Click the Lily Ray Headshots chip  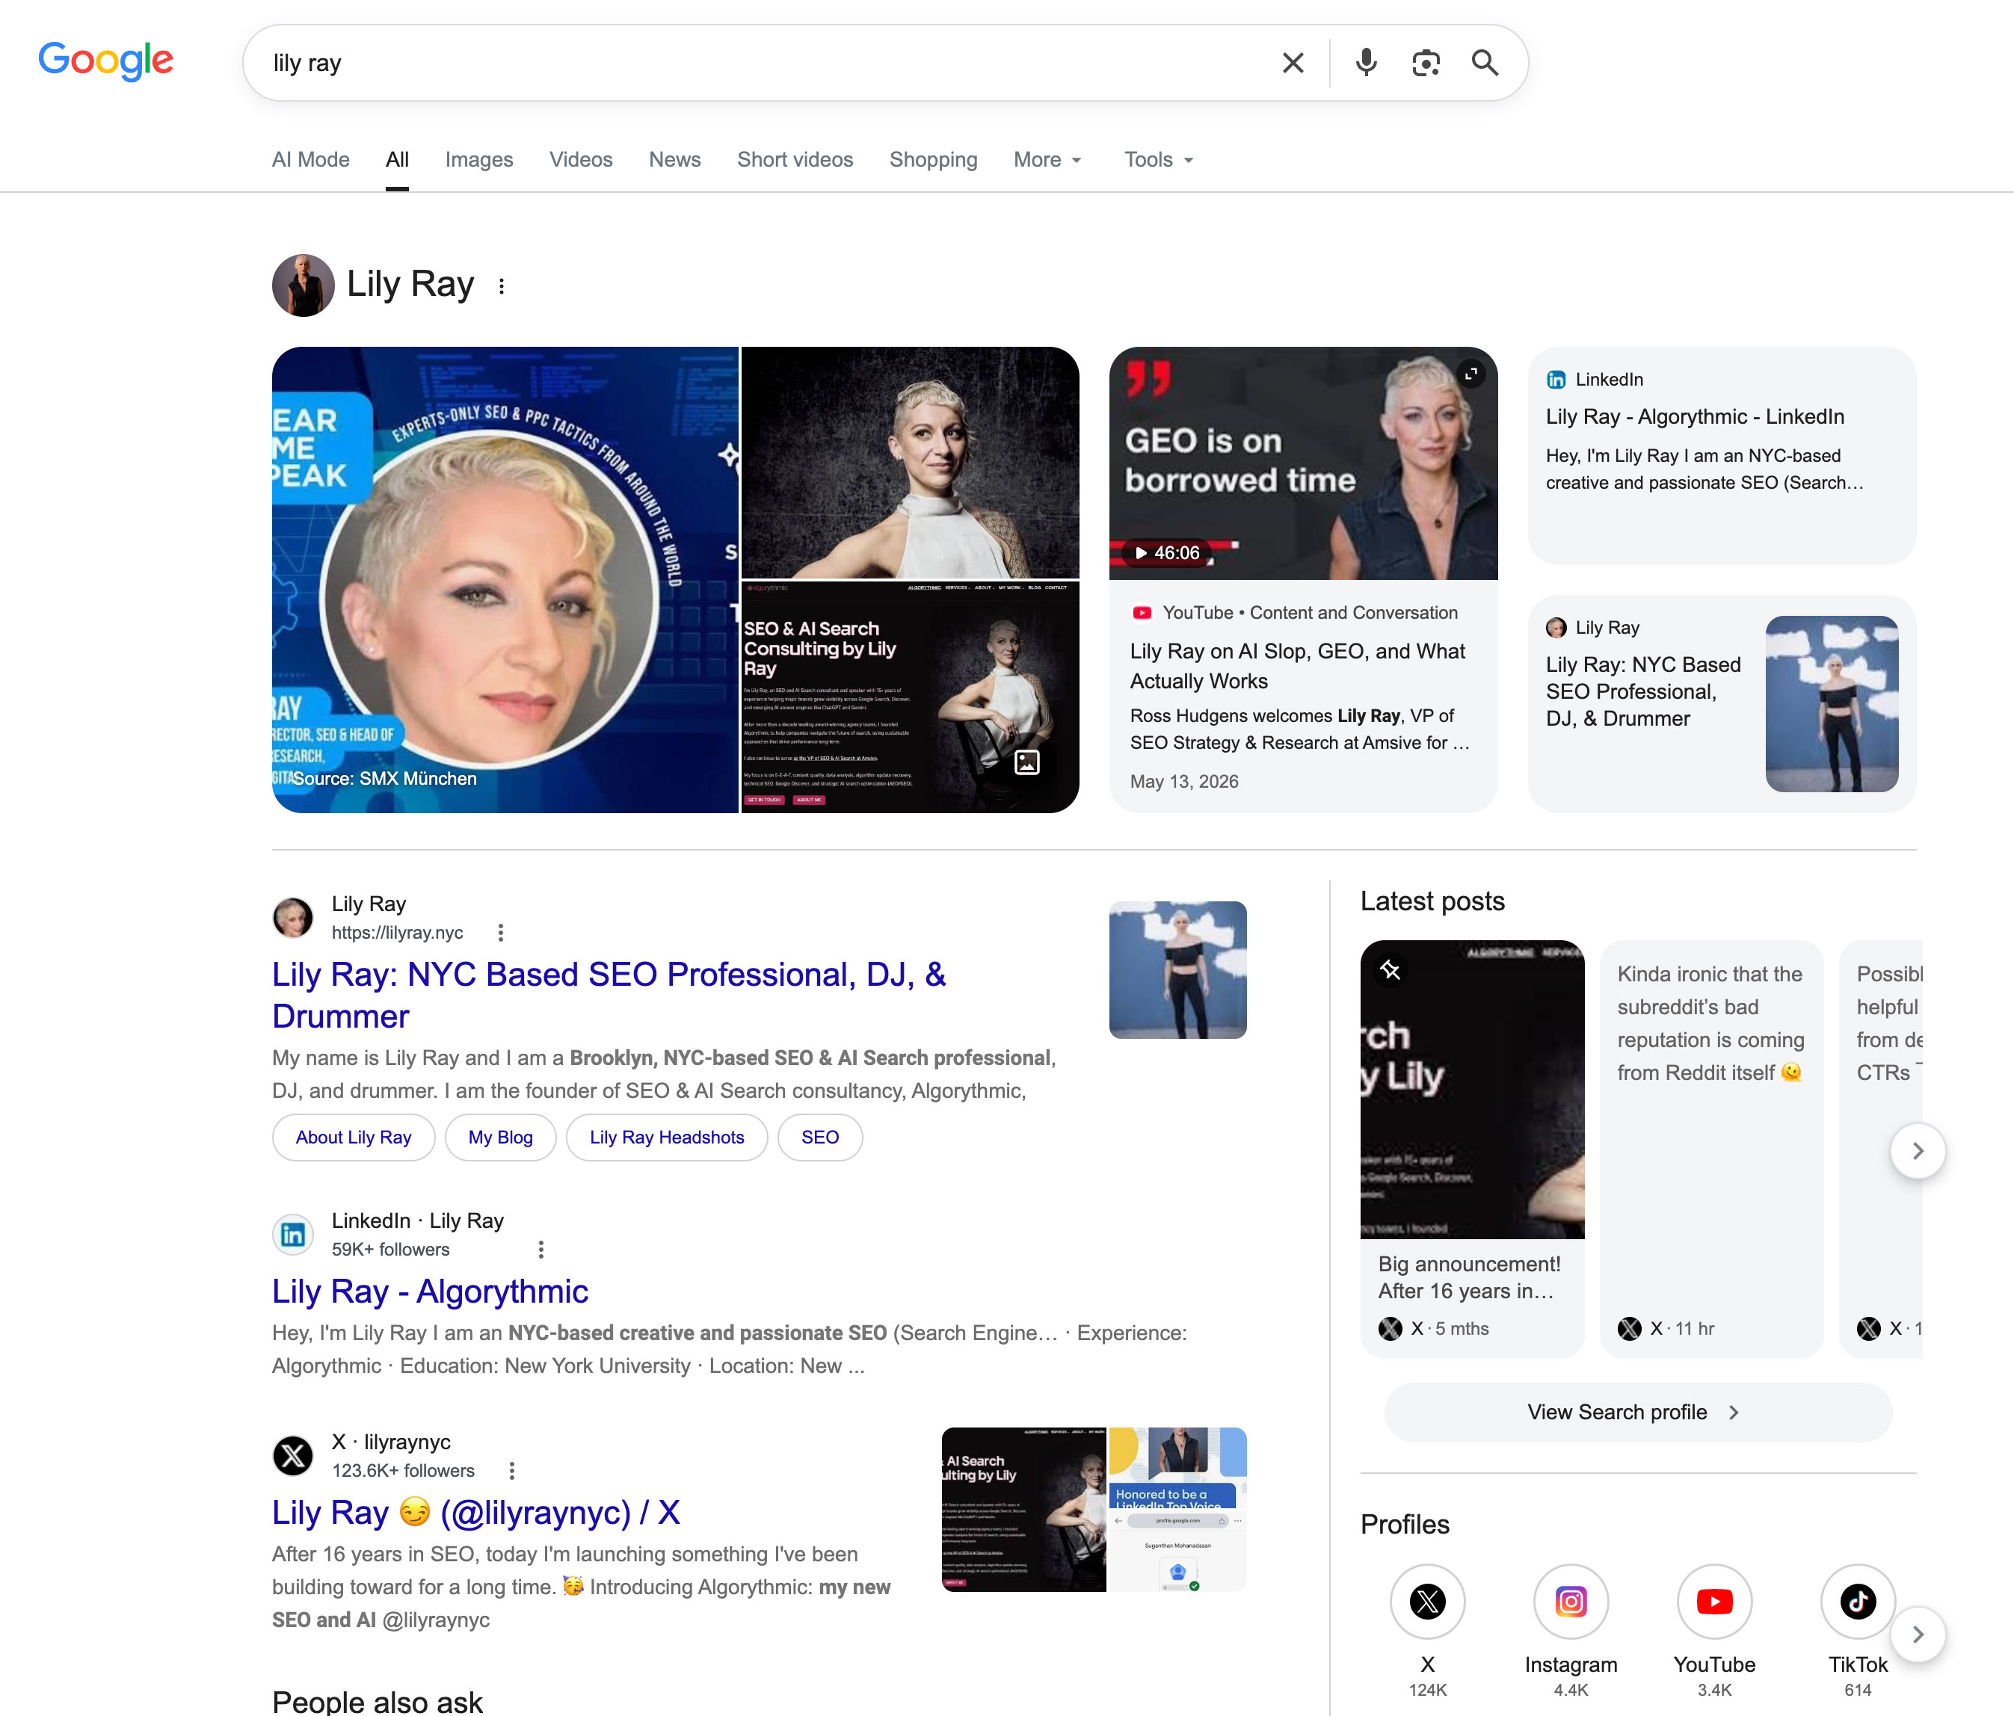point(667,1137)
